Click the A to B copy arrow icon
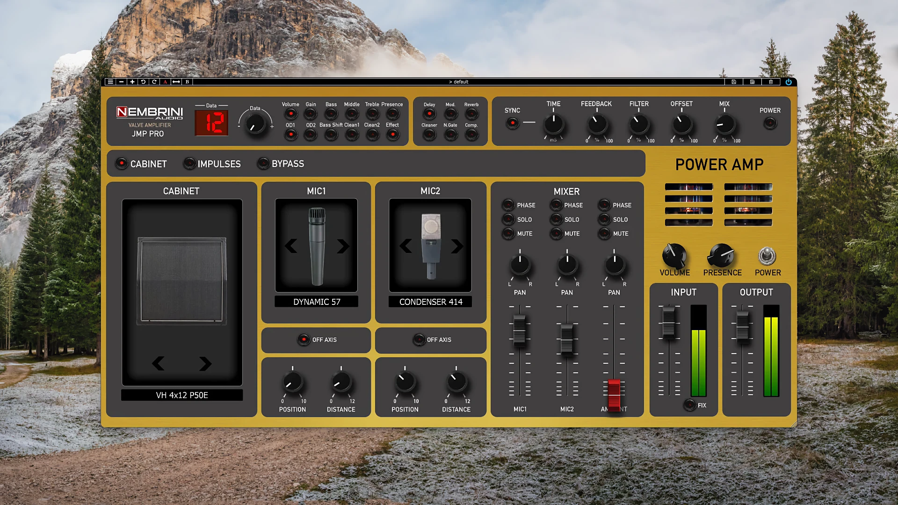 tap(176, 82)
